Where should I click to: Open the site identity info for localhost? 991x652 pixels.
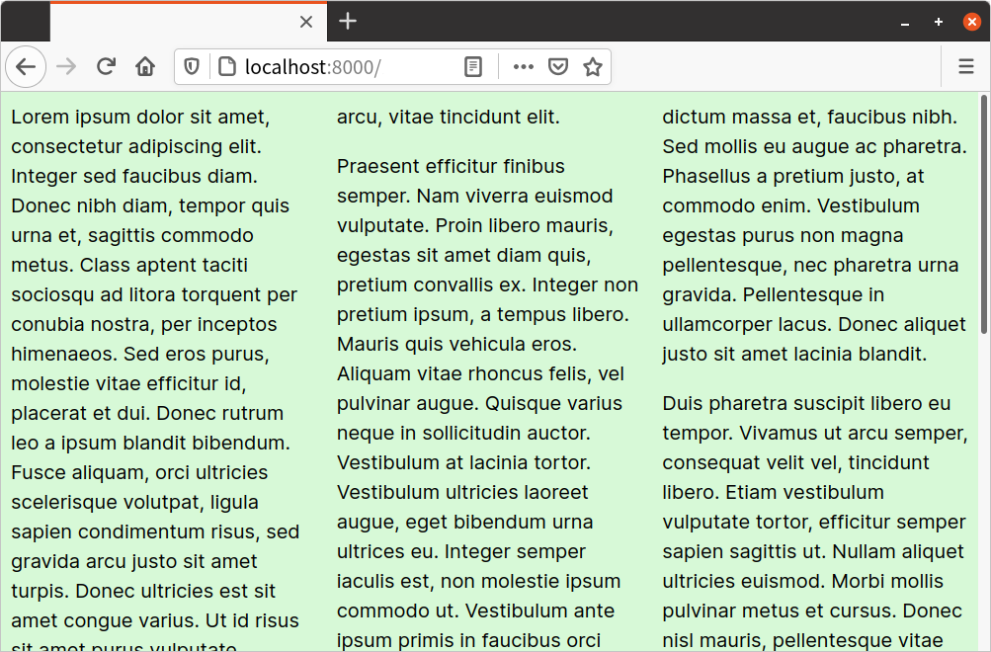(x=227, y=66)
